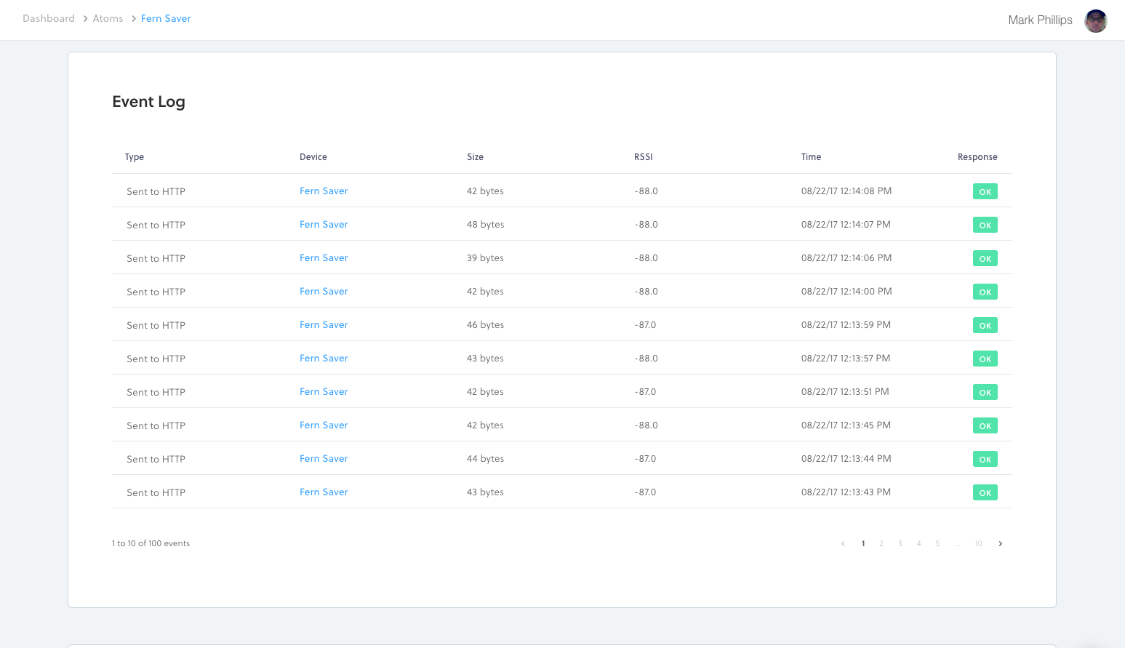This screenshot has width=1125, height=648.
Task: Open Fern Saver device for 12:14:08 event
Action: [x=324, y=191]
